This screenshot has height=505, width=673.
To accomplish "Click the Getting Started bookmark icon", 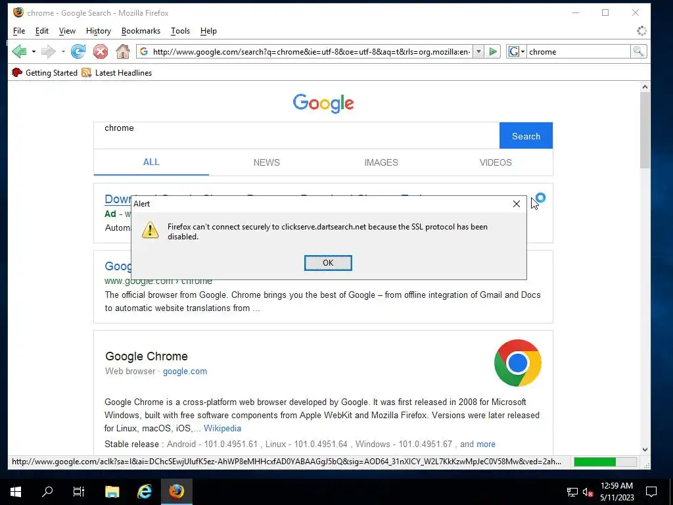I will coord(16,72).
